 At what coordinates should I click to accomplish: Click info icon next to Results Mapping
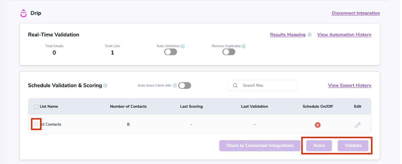(310, 35)
